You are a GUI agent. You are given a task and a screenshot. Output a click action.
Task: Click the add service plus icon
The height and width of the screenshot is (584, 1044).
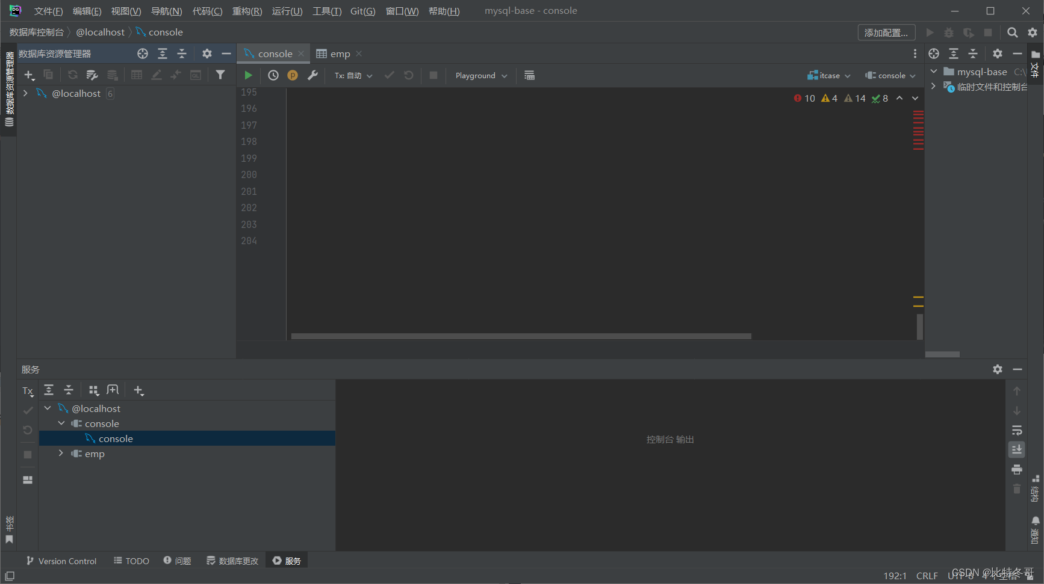138,390
